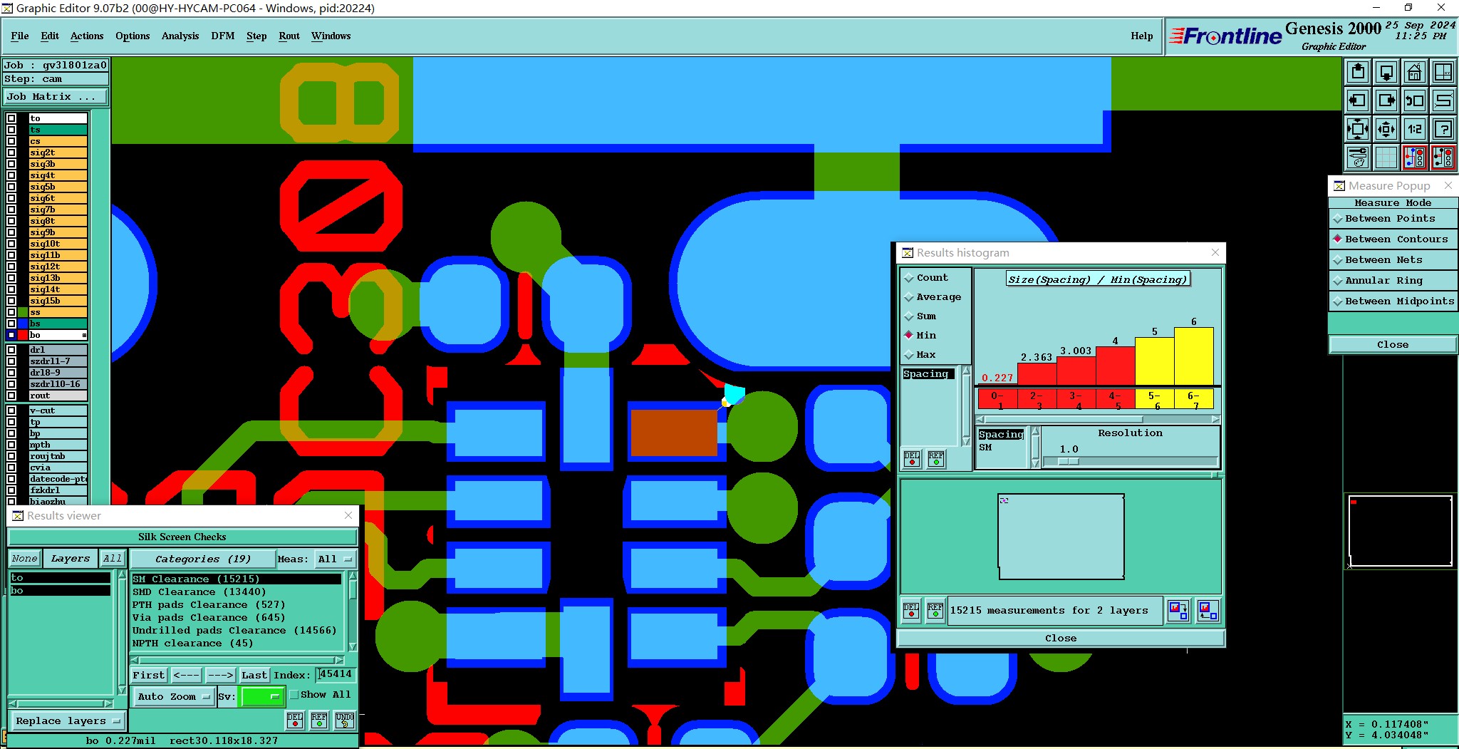Open the wrench and palette settings icon
This screenshot has width=1459, height=749.
(1358, 157)
